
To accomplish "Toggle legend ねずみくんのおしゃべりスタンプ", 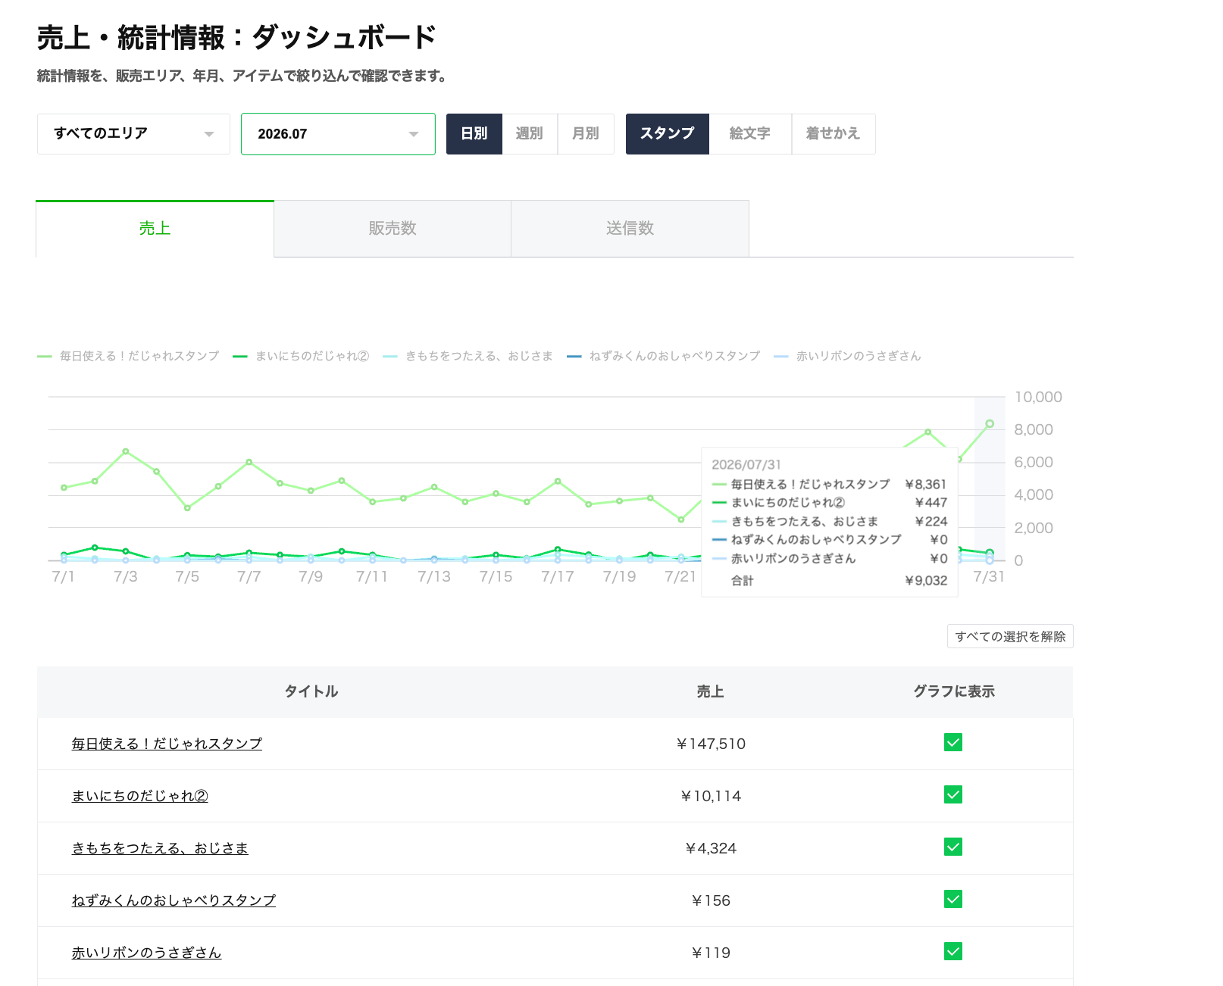I will click(x=663, y=356).
